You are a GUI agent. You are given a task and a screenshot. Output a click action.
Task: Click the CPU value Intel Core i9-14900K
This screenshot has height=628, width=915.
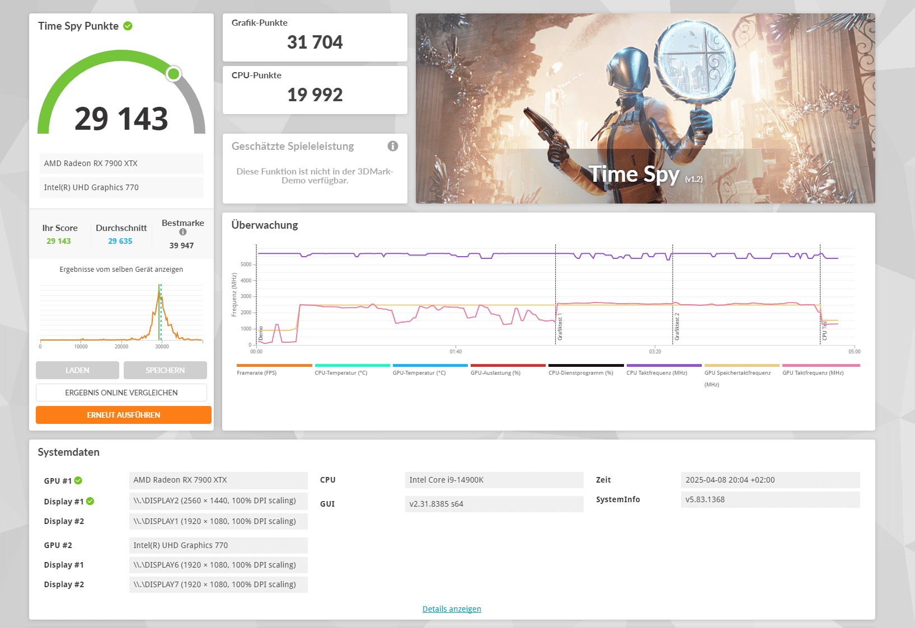[494, 480]
